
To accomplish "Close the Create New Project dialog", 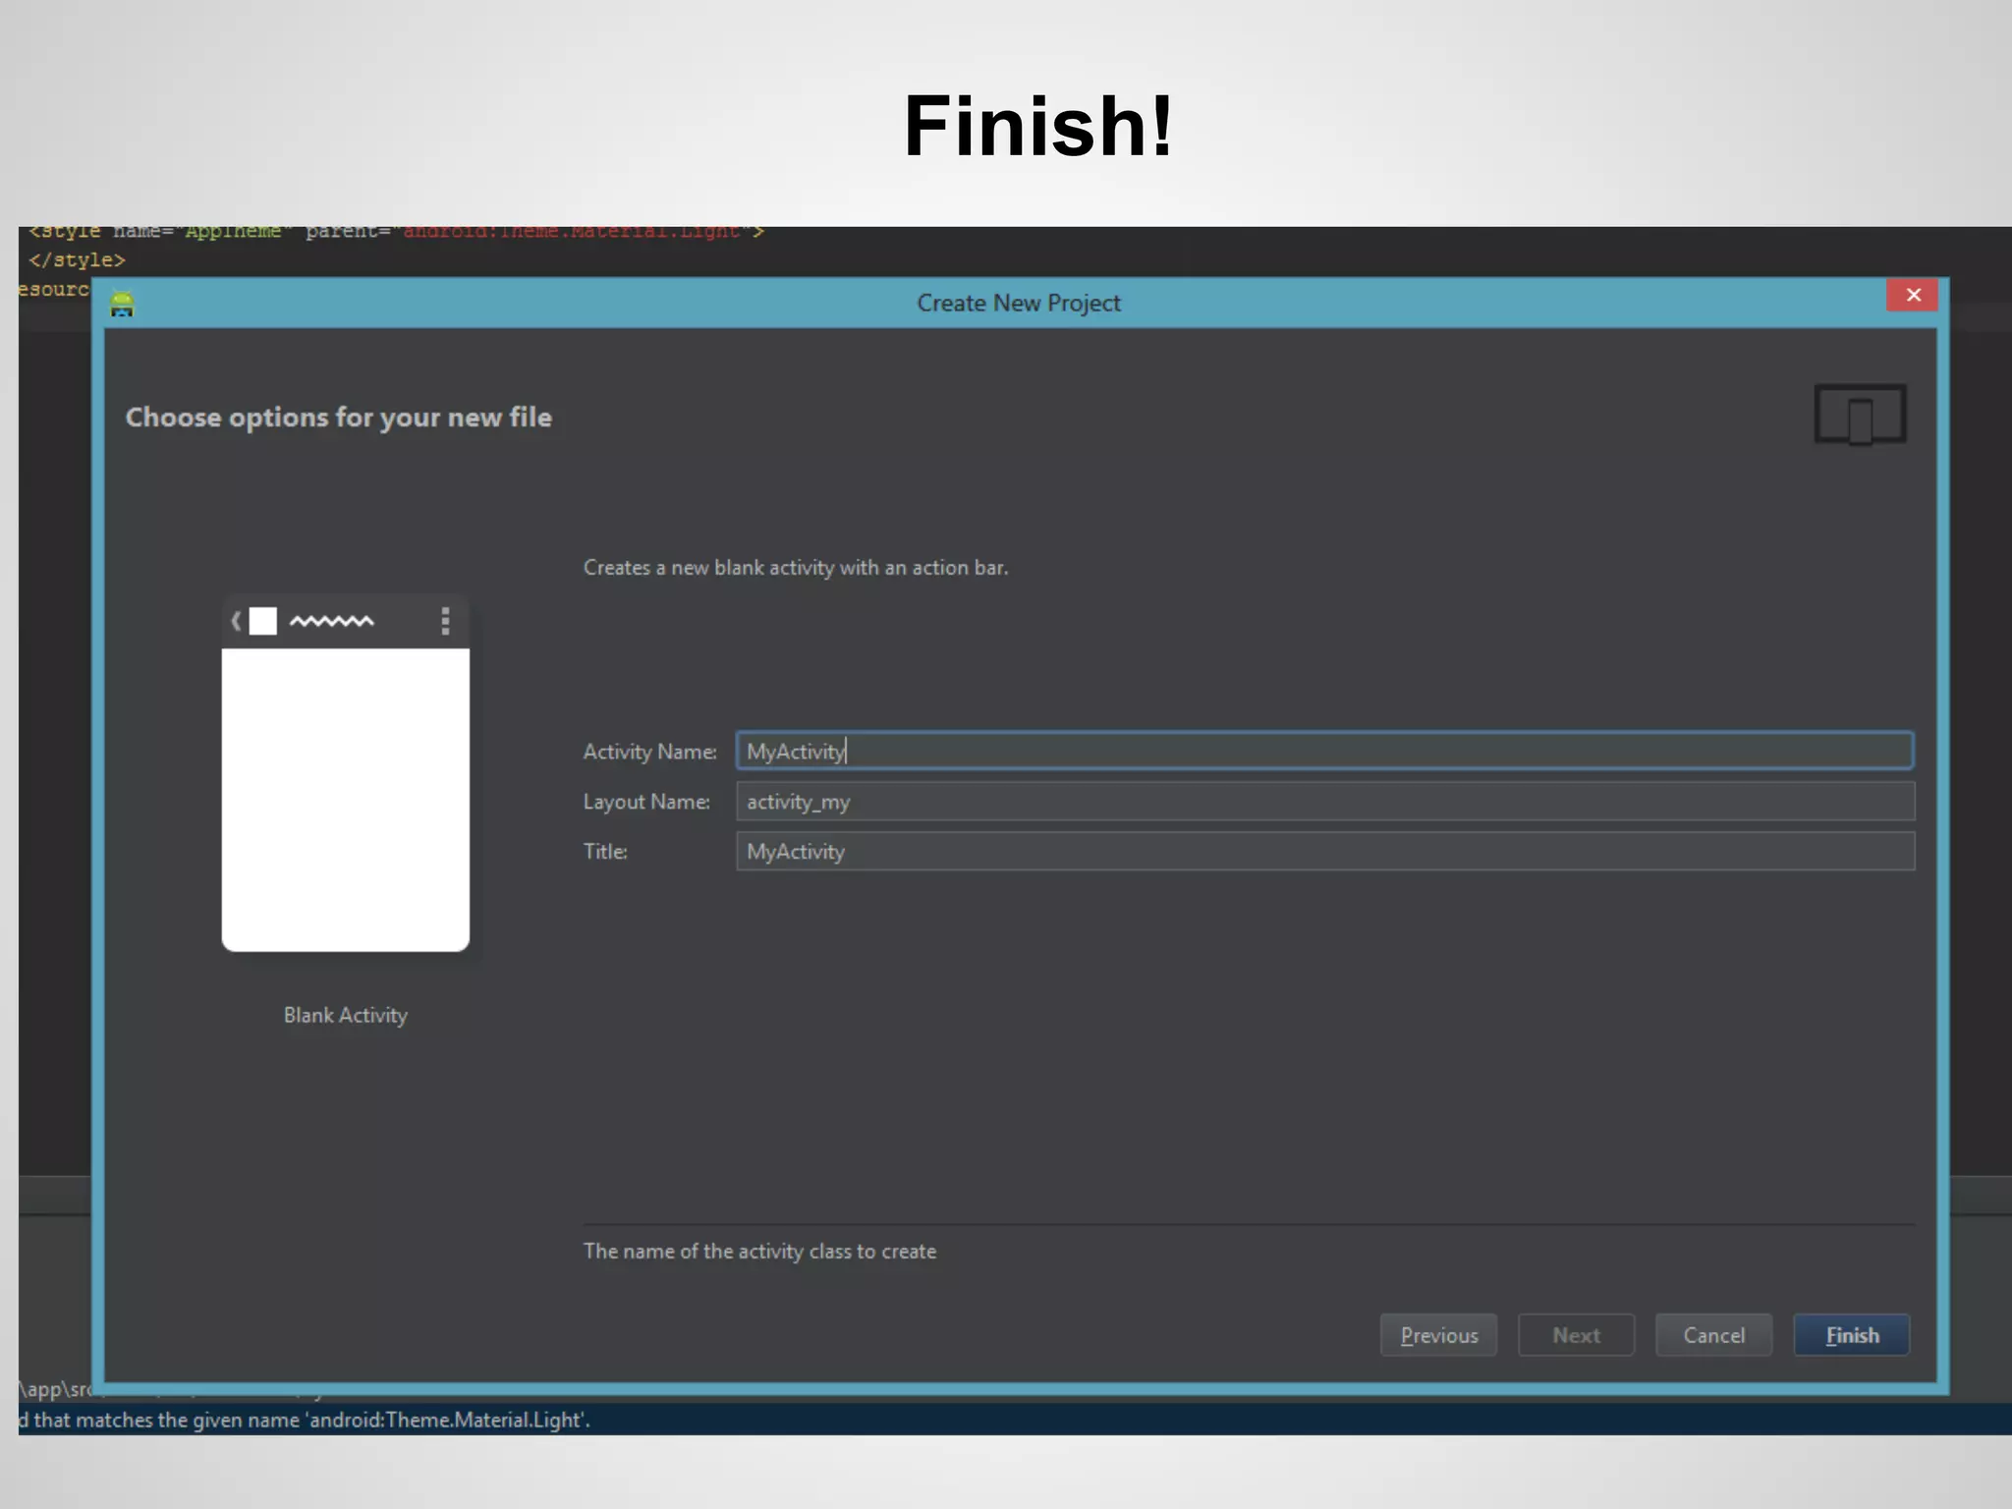I will [x=1912, y=295].
